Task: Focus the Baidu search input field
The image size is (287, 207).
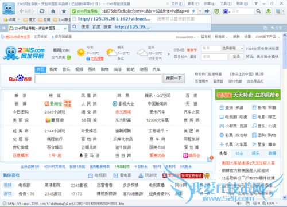Action: pyautogui.click(x=98, y=79)
